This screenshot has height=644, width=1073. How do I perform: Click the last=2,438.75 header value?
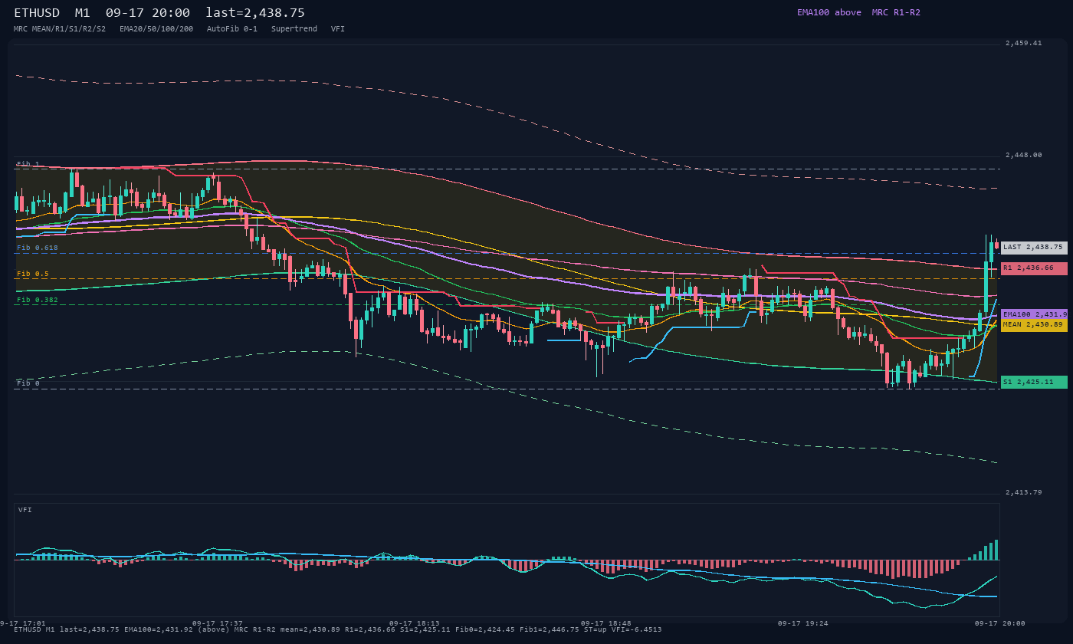[x=255, y=13]
